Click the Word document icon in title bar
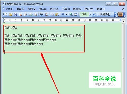The image size is (127, 94). coord(4,4)
